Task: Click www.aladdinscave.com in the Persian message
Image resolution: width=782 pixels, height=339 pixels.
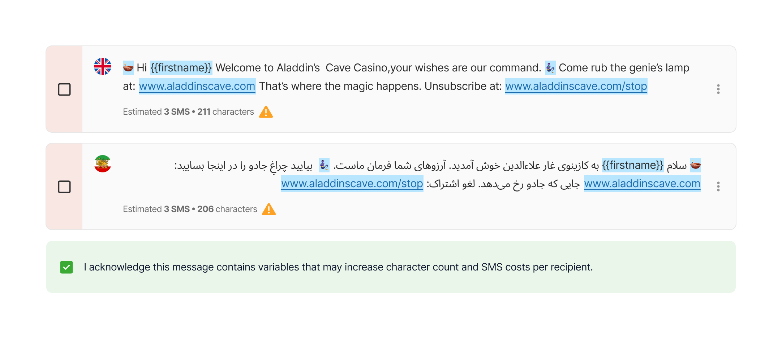Action: point(643,183)
